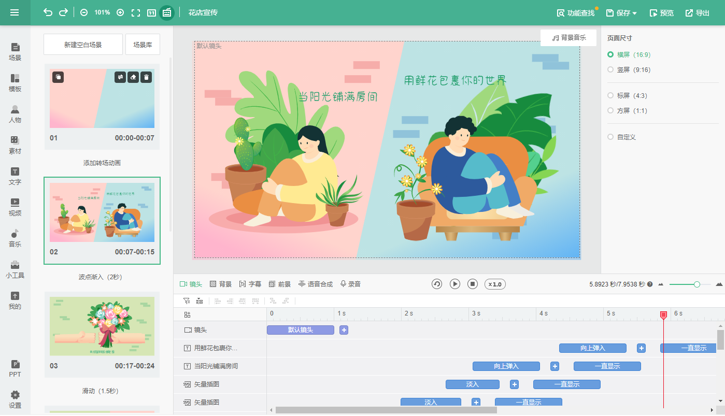Image resolution: width=725 pixels, height=416 pixels.
Task: Click 导出 export button
Action: pos(698,13)
